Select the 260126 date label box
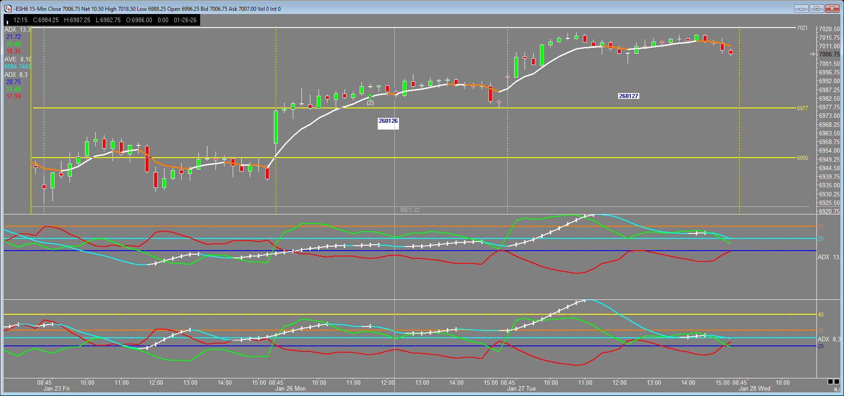 pyautogui.click(x=388, y=121)
